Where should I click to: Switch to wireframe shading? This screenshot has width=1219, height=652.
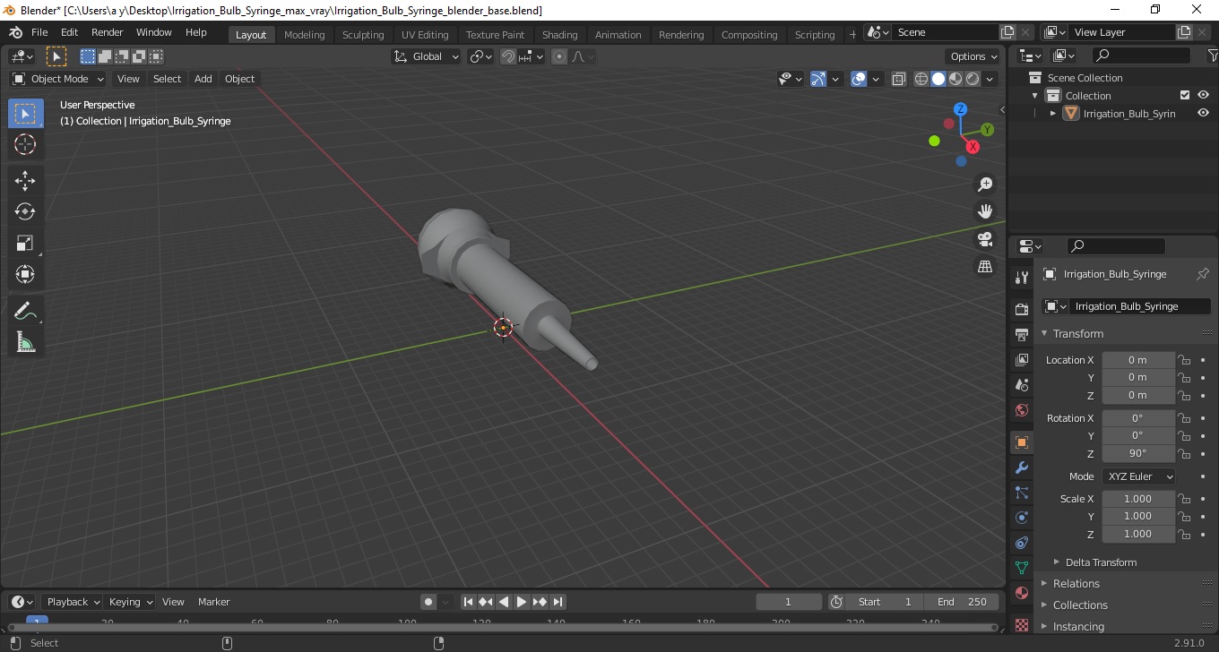pyautogui.click(x=921, y=79)
